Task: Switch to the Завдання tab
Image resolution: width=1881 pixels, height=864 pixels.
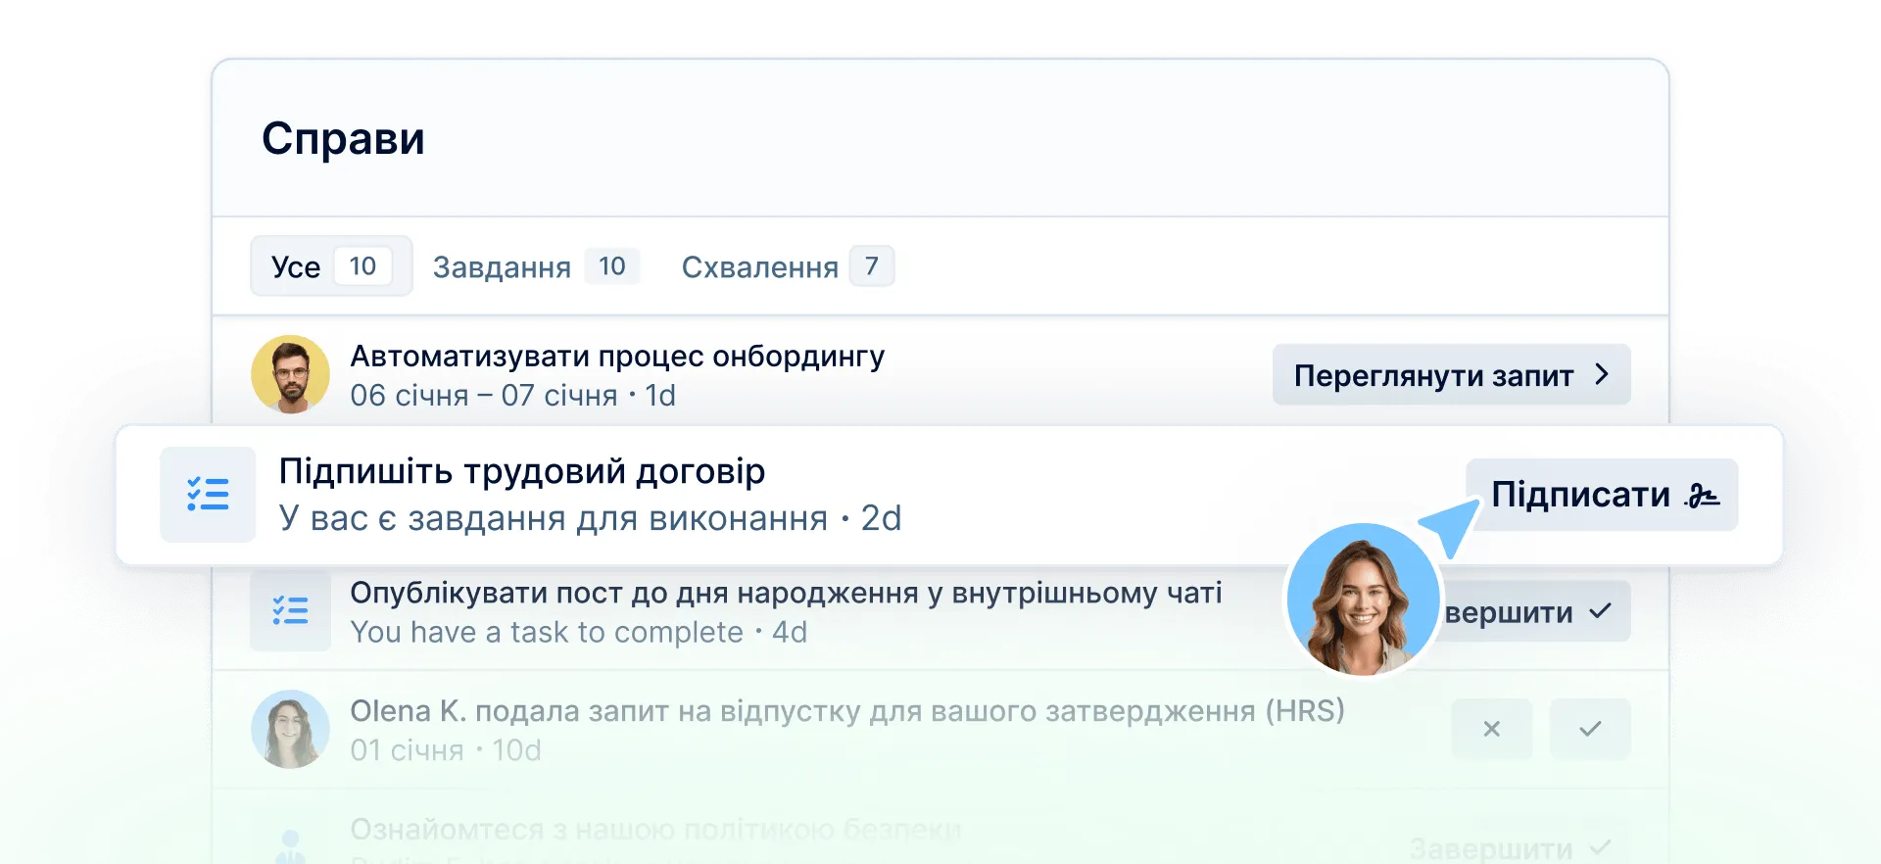Action: point(536,266)
